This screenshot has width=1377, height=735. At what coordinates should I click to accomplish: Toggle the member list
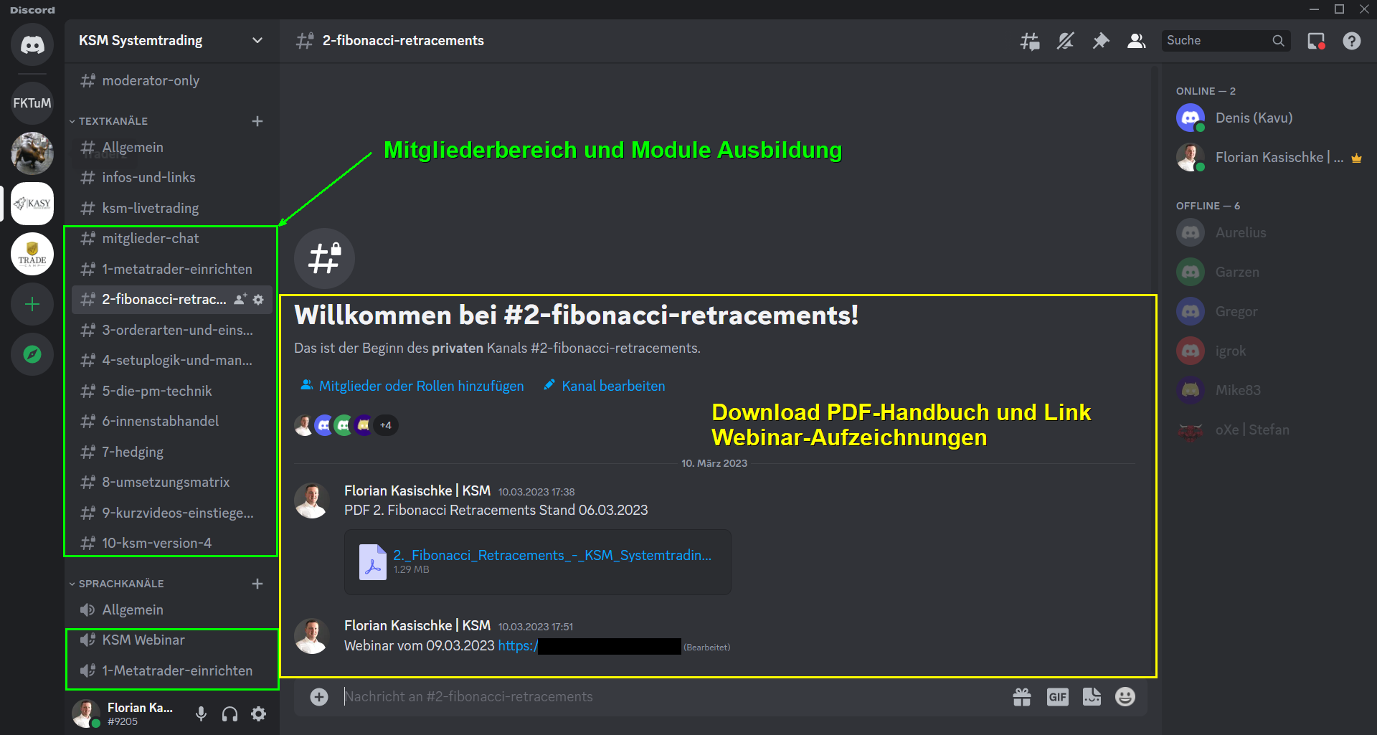(x=1136, y=41)
